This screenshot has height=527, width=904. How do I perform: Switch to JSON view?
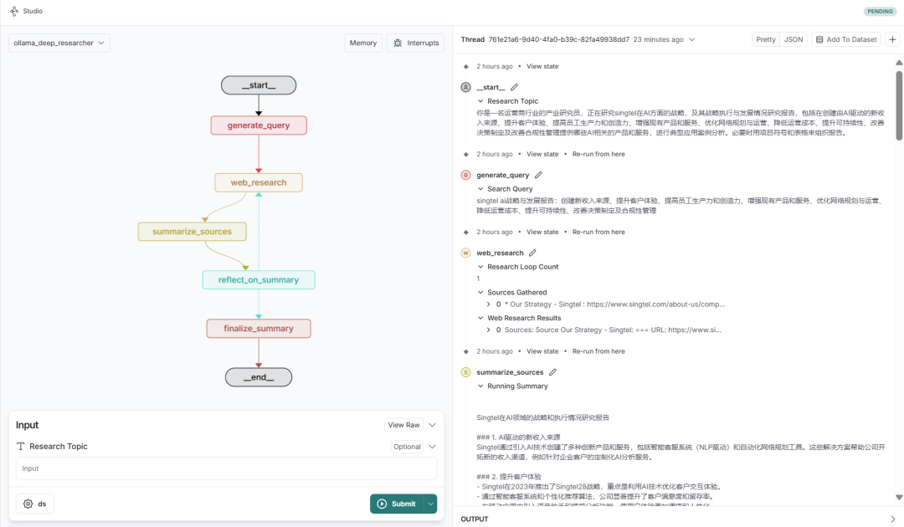[794, 39]
